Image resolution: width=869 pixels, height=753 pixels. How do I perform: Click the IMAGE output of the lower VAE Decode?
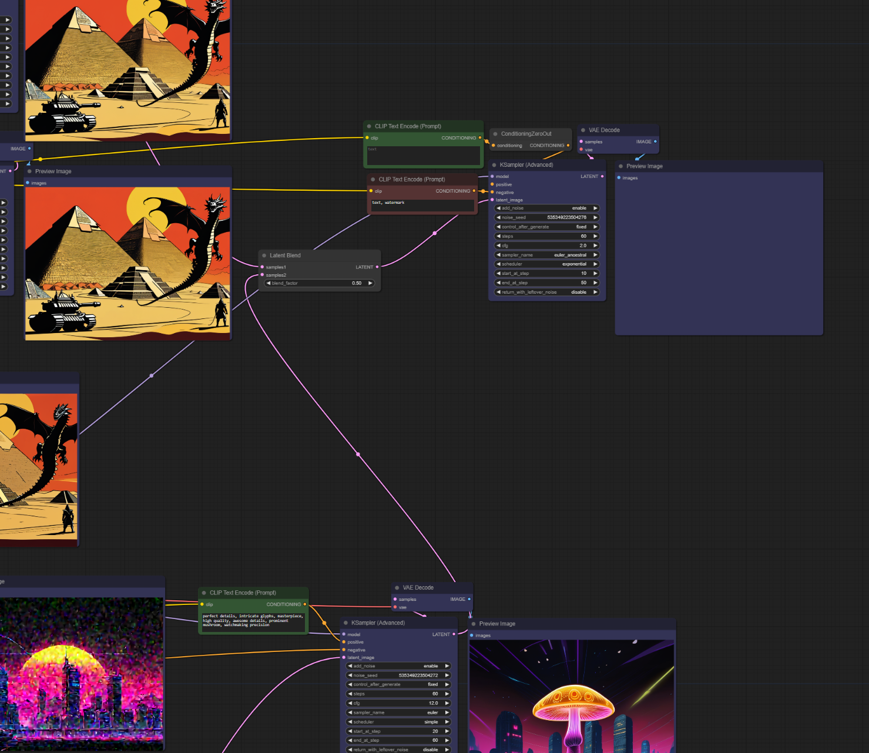click(469, 599)
